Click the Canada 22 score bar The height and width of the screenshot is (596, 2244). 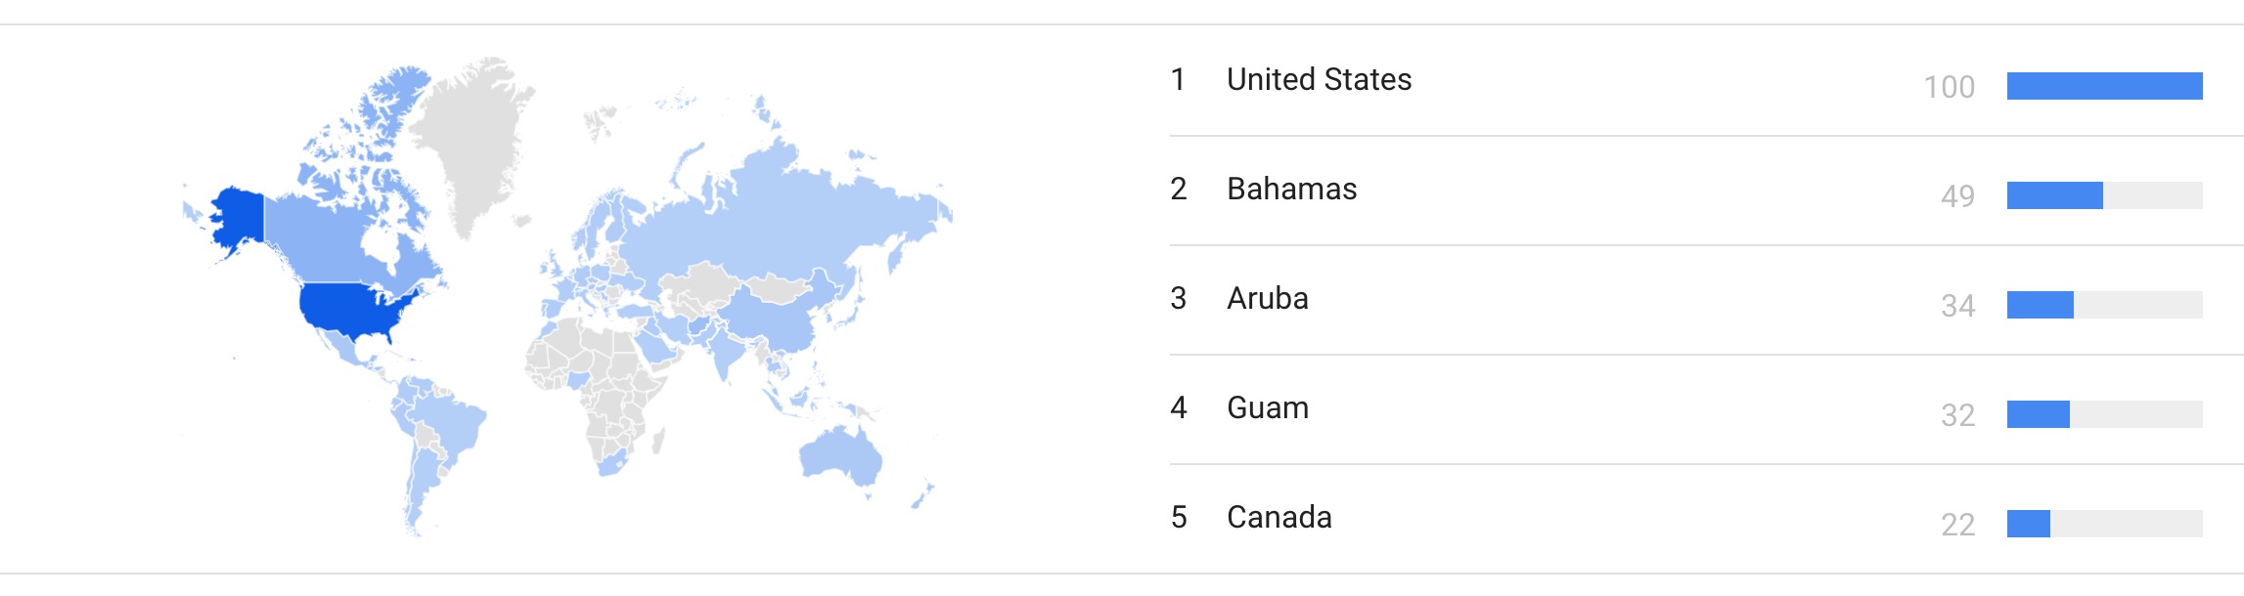tap(2104, 524)
